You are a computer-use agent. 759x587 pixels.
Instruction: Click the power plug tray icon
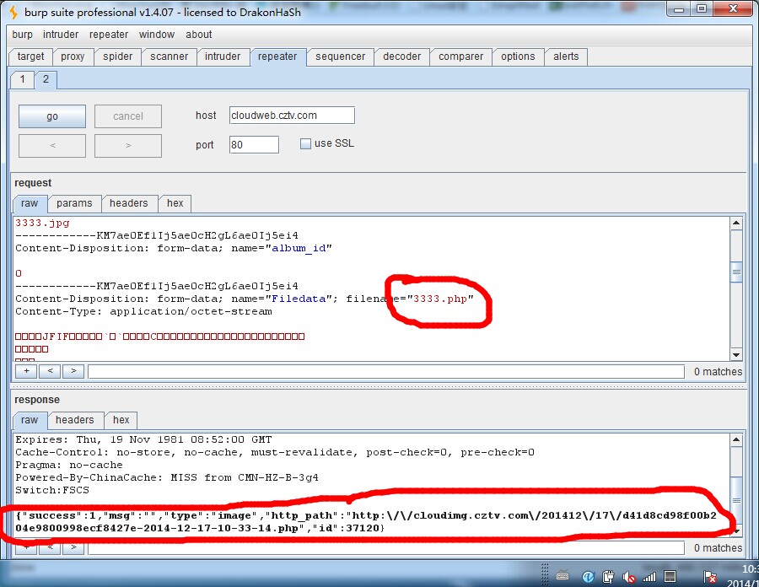pos(608,576)
